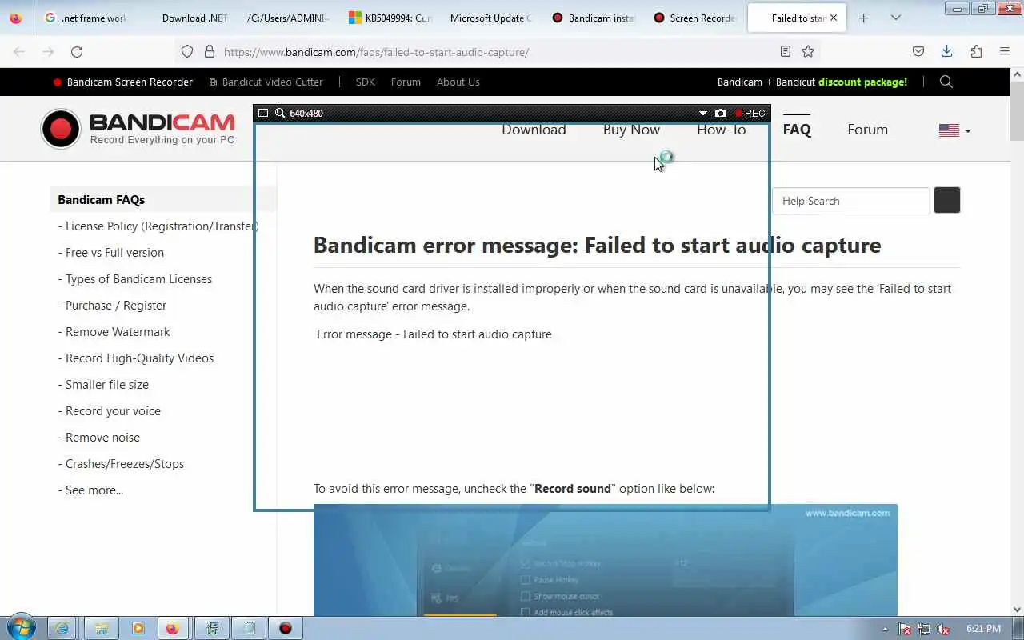The height and width of the screenshot is (640, 1024).
Task: Open tracking protection shield icon
Action: pyautogui.click(x=187, y=51)
